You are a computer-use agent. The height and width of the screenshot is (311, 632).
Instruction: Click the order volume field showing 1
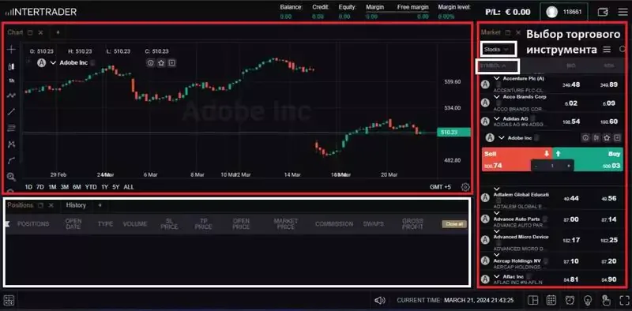click(x=552, y=166)
